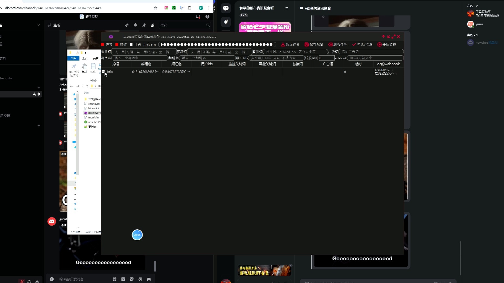Focus the 监控词 keyword input field
This screenshot has height=283, width=504.
144,52
